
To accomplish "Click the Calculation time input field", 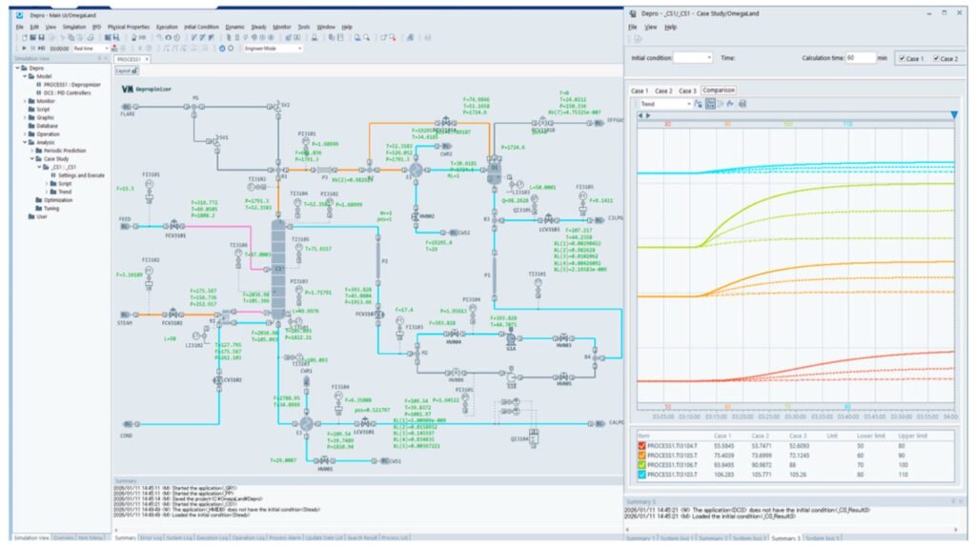I will pos(861,58).
